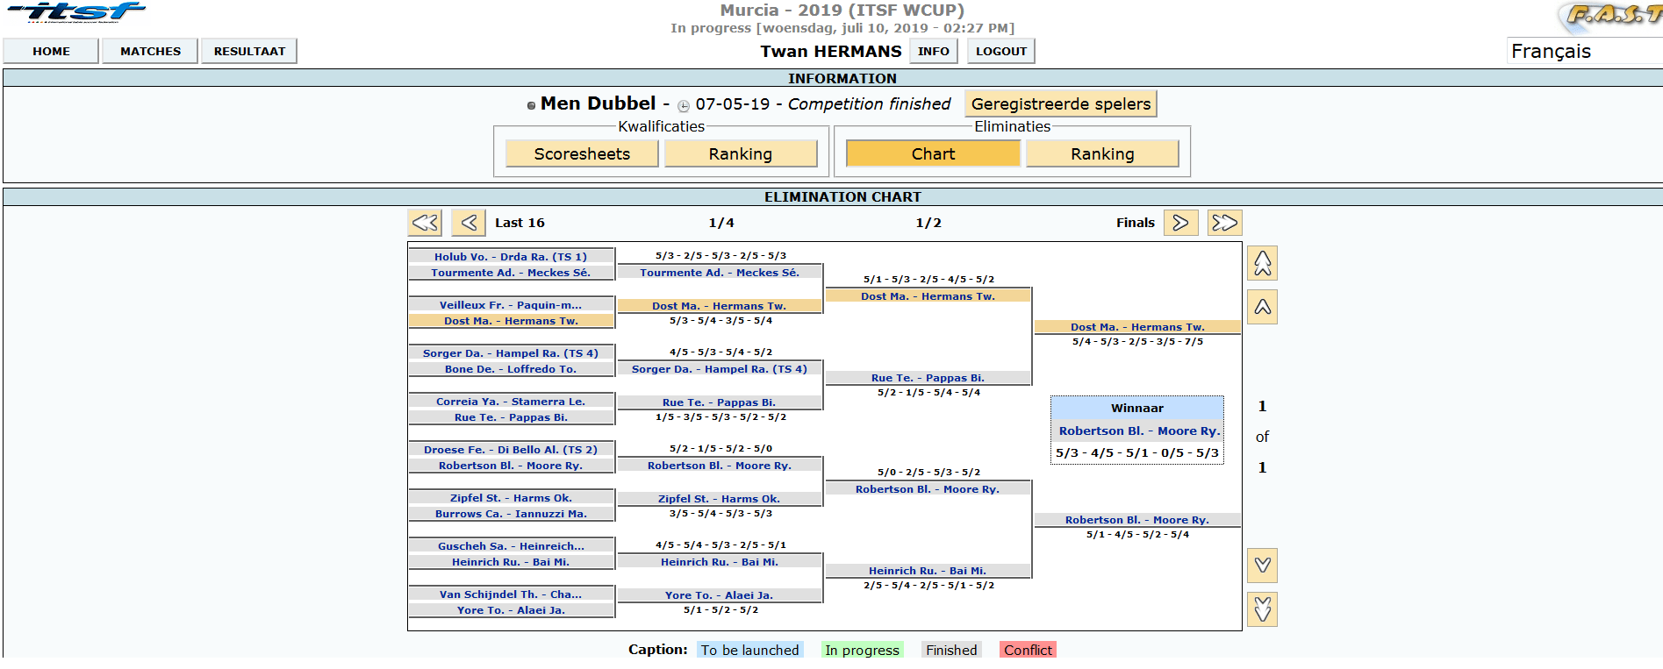Switch to the Eliminaties Chart tab

(932, 154)
